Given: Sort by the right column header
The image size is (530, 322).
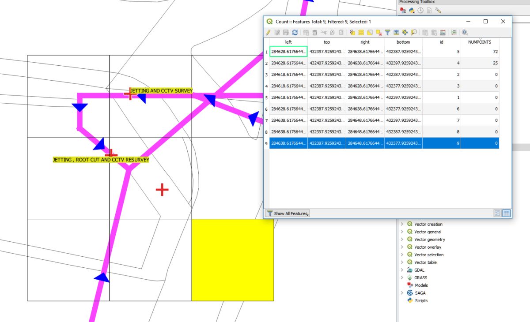Looking at the screenshot, I should pos(365,42).
